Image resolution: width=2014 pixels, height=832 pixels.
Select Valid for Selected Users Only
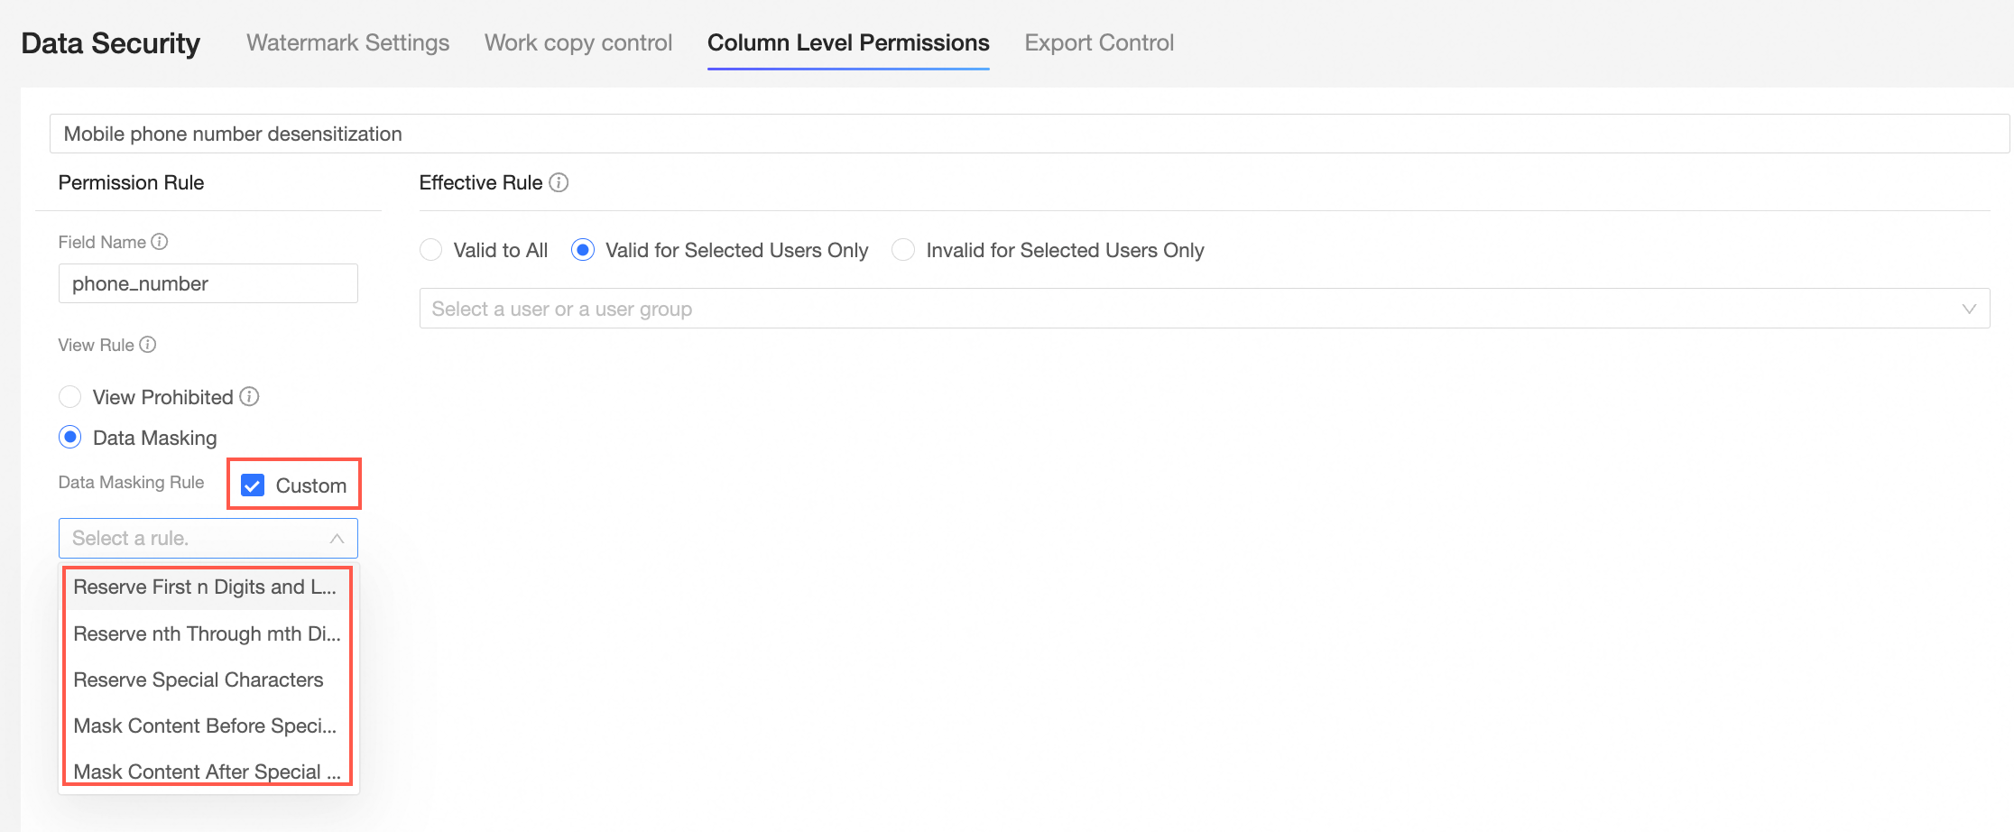583,250
